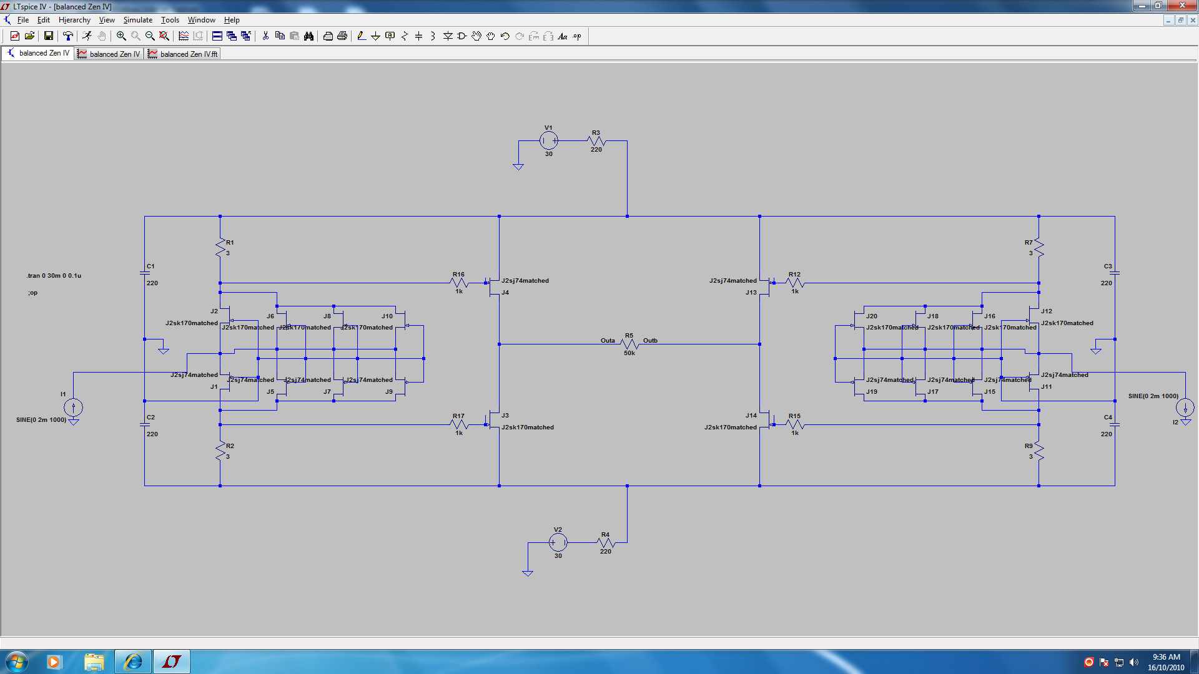Run the simulation with running man icon
Image resolution: width=1199 pixels, height=674 pixels.
[x=87, y=36]
